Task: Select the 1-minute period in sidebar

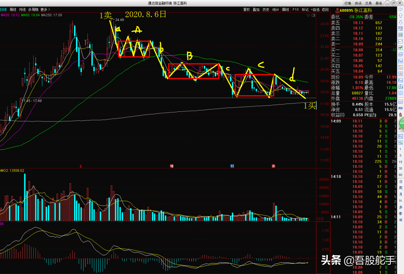Action: point(400,149)
